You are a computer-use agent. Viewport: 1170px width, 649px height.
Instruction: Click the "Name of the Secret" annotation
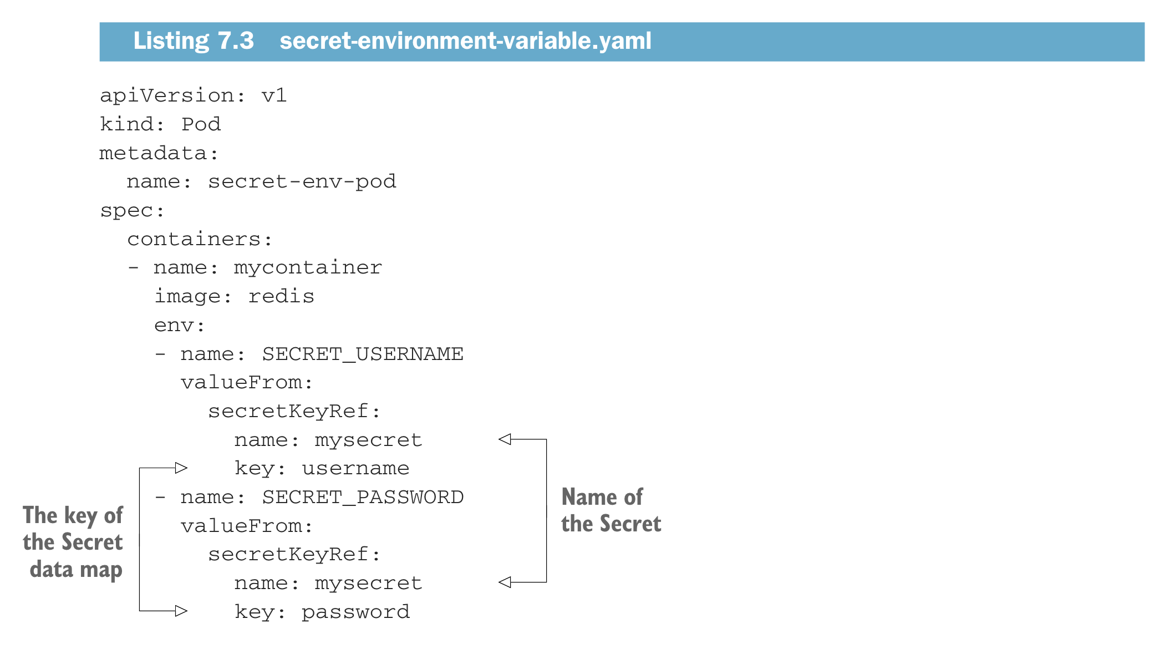pyautogui.click(x=611, y=510)
